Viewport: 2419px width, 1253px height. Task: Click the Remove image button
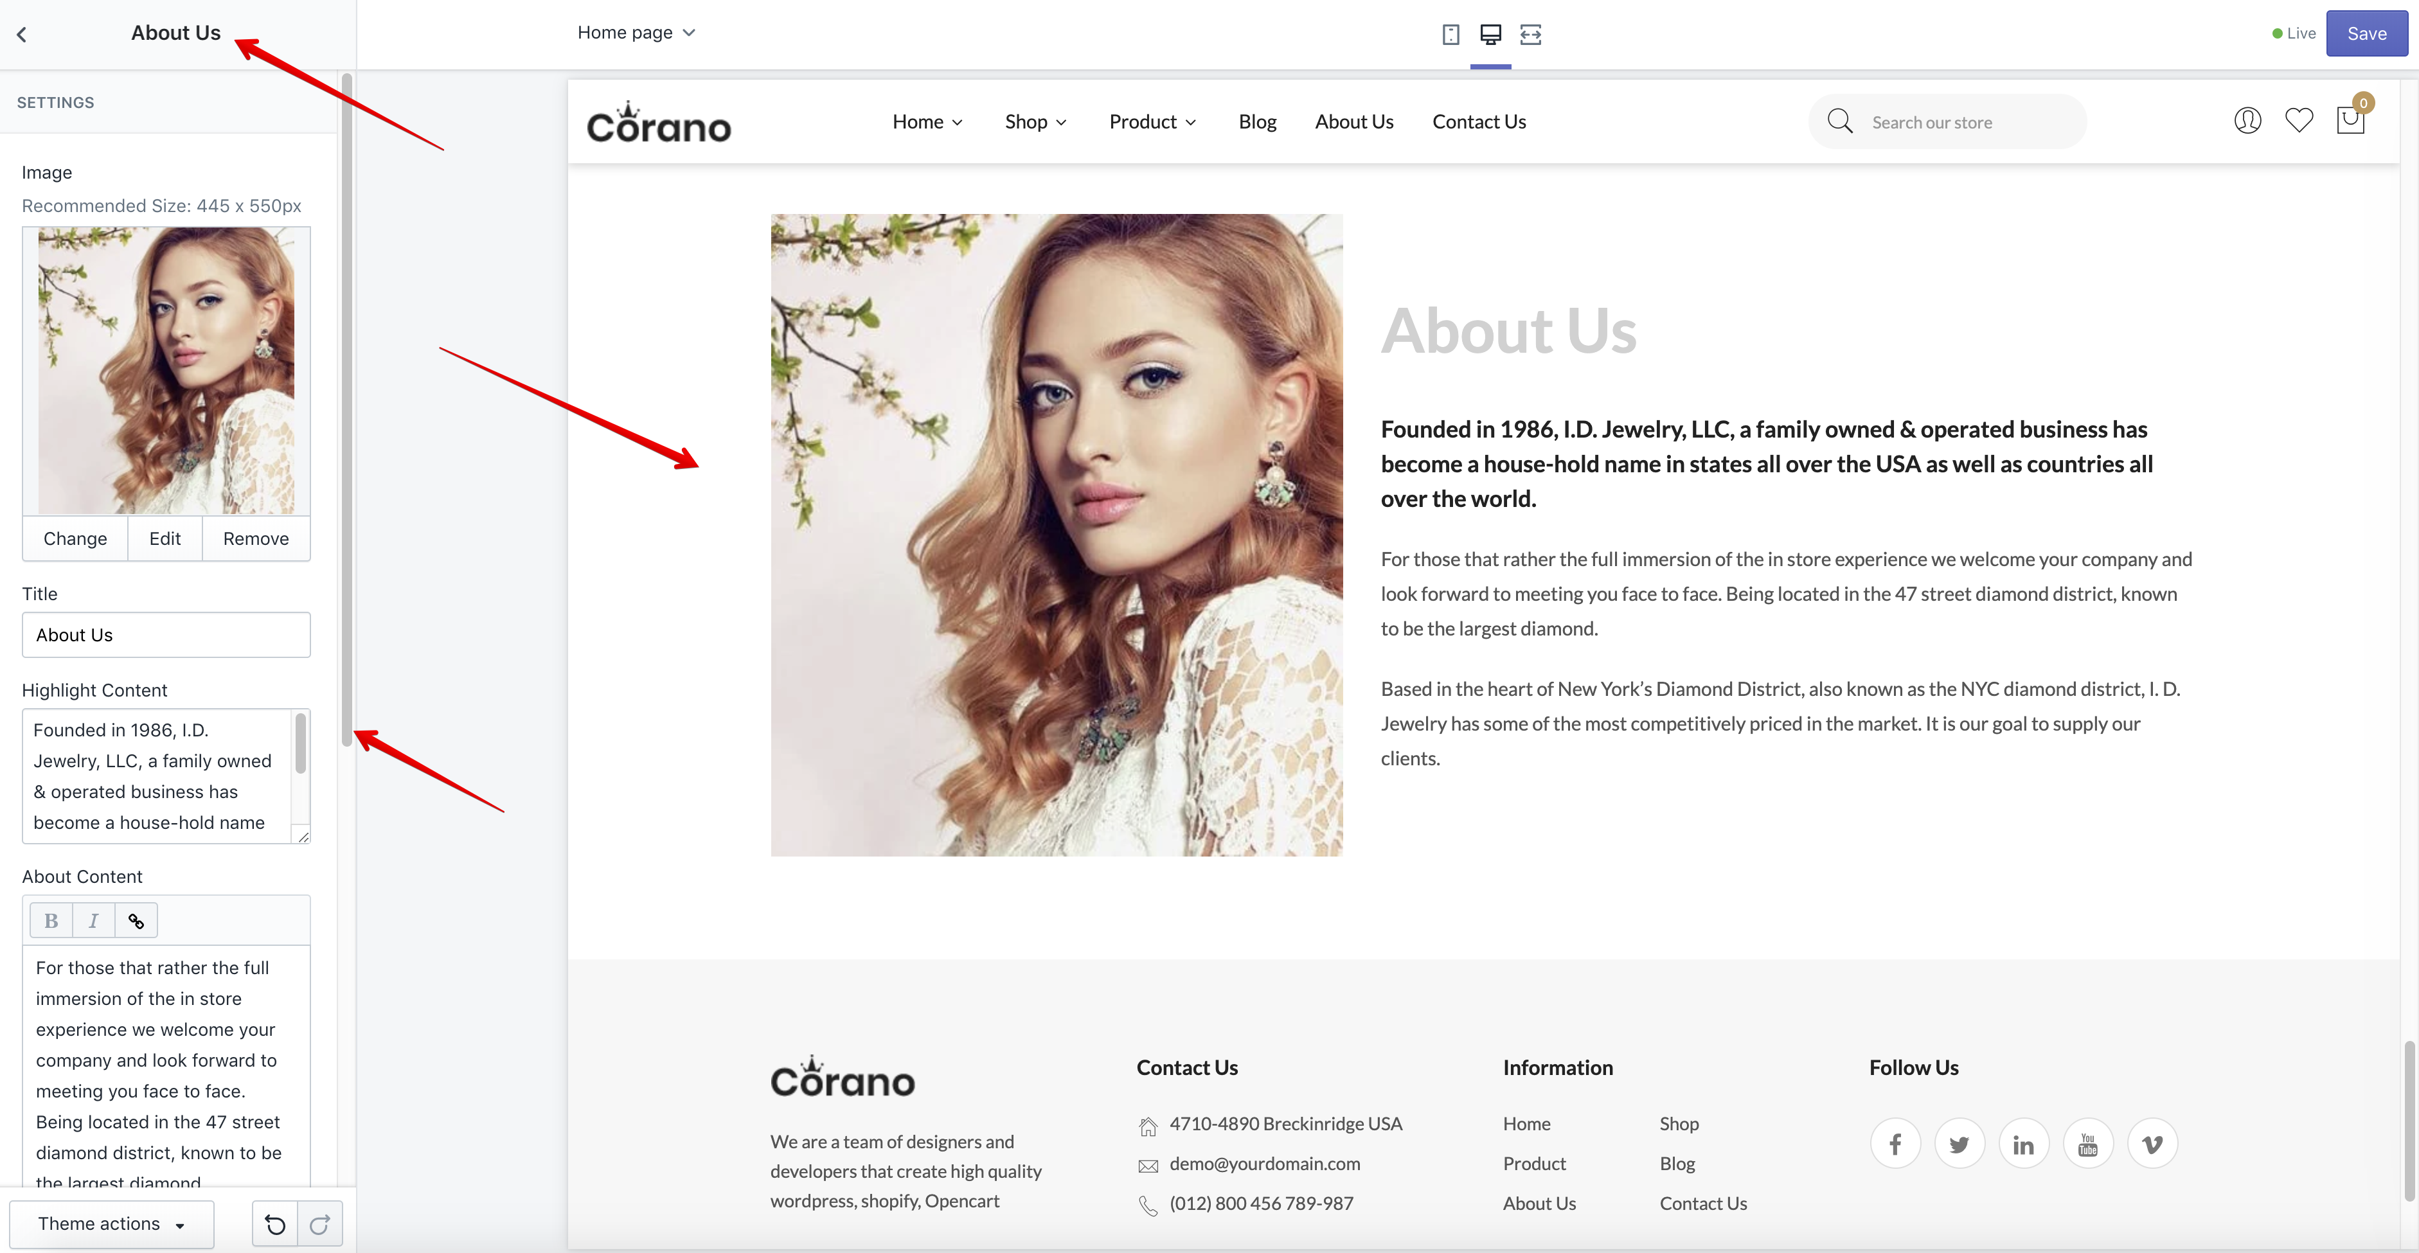coord(255,538)
